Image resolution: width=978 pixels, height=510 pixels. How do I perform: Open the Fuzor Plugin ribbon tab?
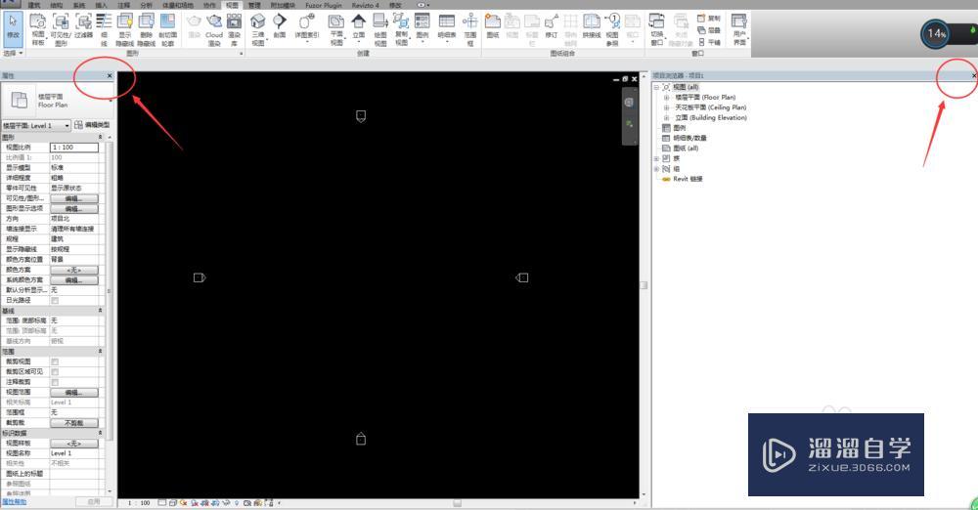pos(323,5)
